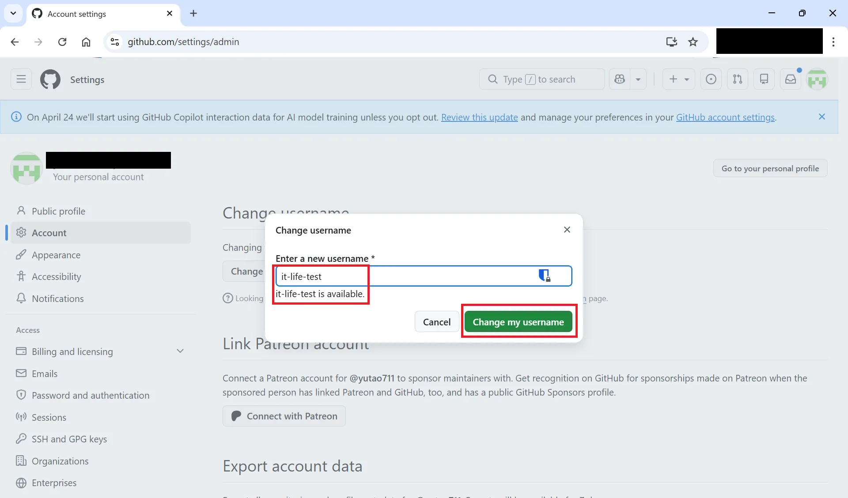Open the issues icon in header
This screenshot has height=498, width=848.
[711, 79]
